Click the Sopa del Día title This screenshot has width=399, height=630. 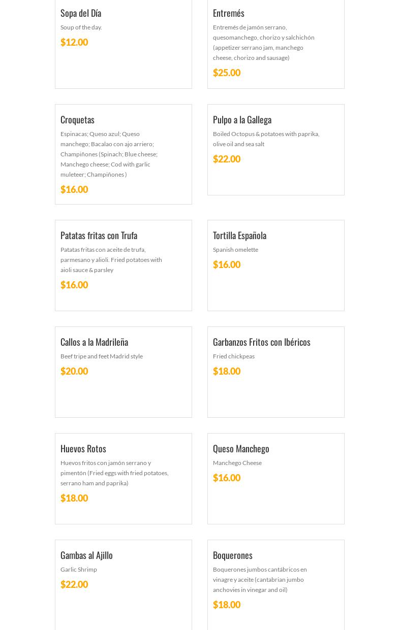(x=81, y=13)
